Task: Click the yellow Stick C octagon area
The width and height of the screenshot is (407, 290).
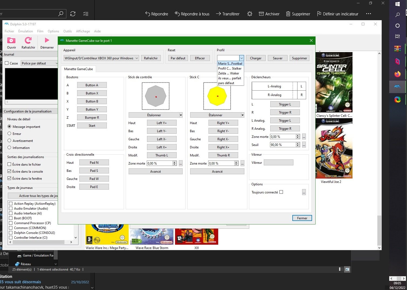Action: coord(217,96)
